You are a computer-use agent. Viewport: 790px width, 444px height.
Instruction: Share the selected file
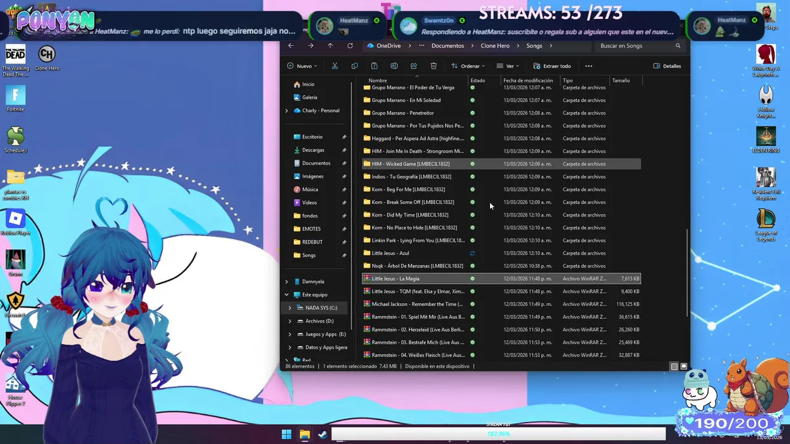[414, 66]
